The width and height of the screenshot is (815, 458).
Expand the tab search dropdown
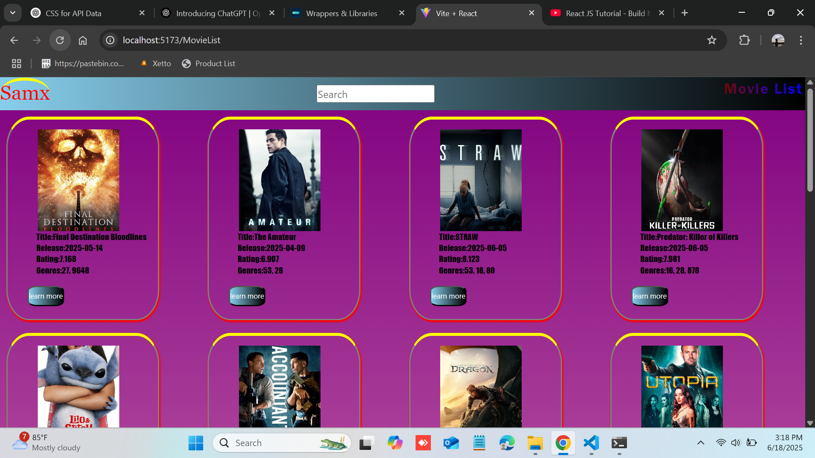click(x=13, y=13)
